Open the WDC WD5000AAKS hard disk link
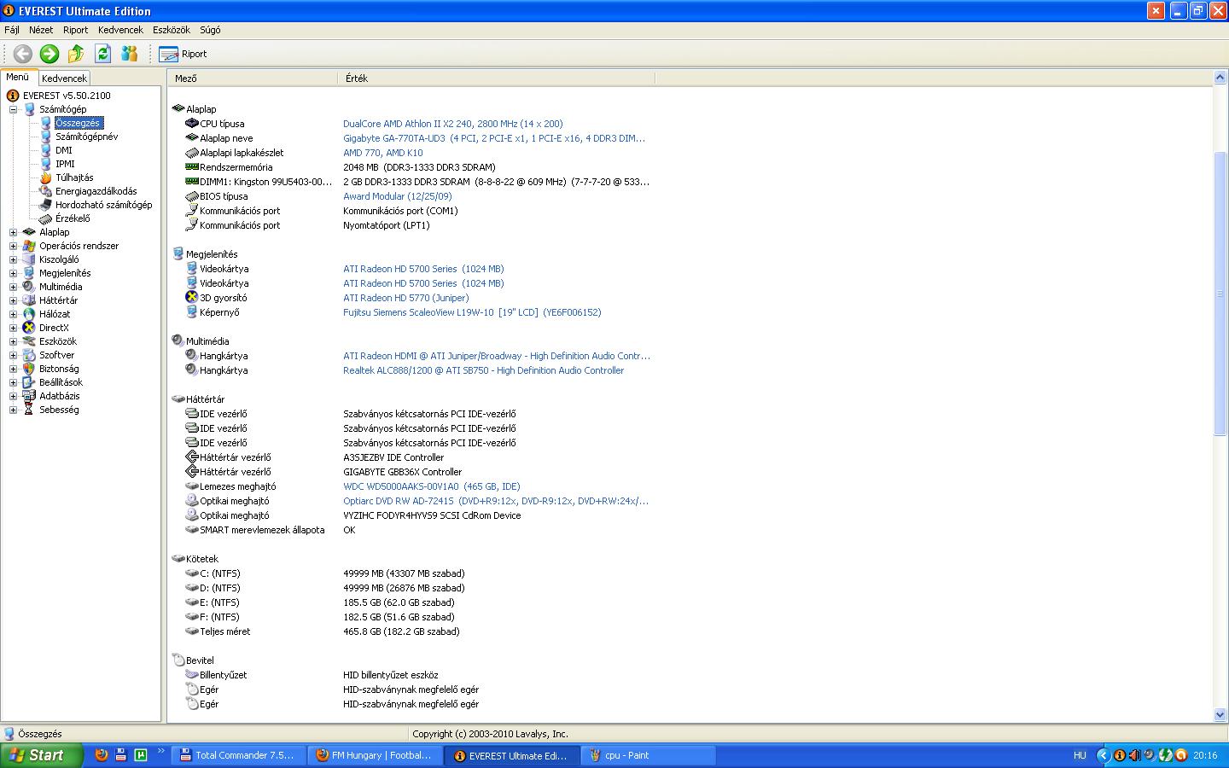 (431, 486)
